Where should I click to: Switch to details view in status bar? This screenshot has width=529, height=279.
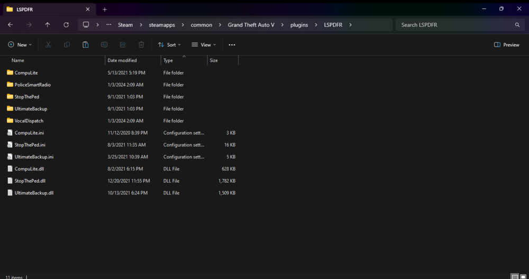point(514,276)
